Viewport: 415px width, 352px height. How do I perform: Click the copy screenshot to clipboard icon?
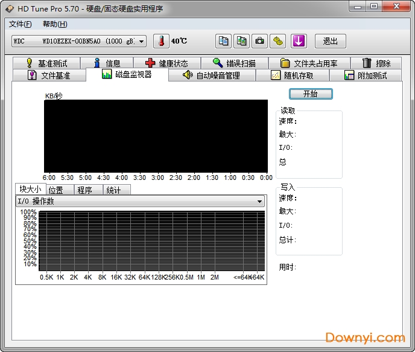tap(241, 41)
